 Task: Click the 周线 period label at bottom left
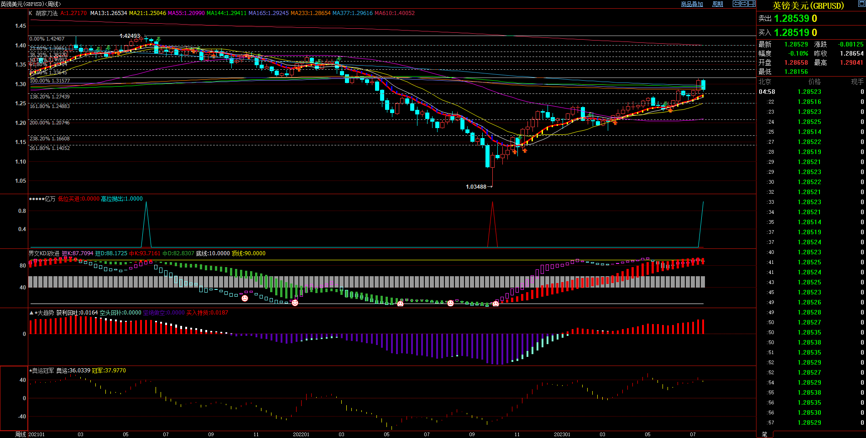21,434
